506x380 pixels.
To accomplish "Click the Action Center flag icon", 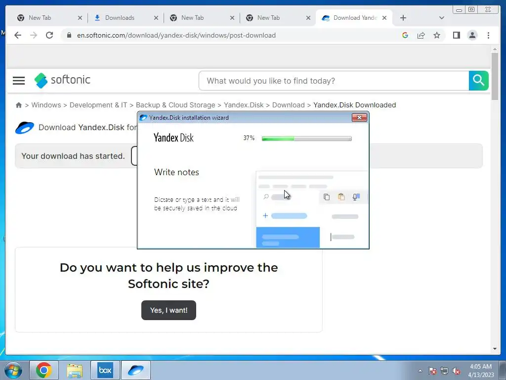I will click(432, 371).
